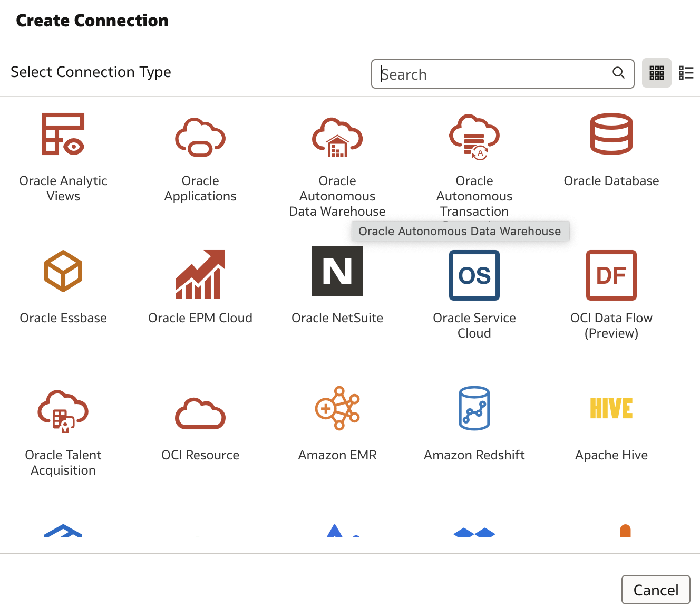This screenshot has width=700, height=615.
Task: Click the Apache Hive label
Action: (x=611, y=455)
